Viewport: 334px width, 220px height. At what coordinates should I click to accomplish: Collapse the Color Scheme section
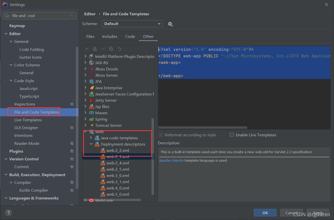(x=11, y=65)
